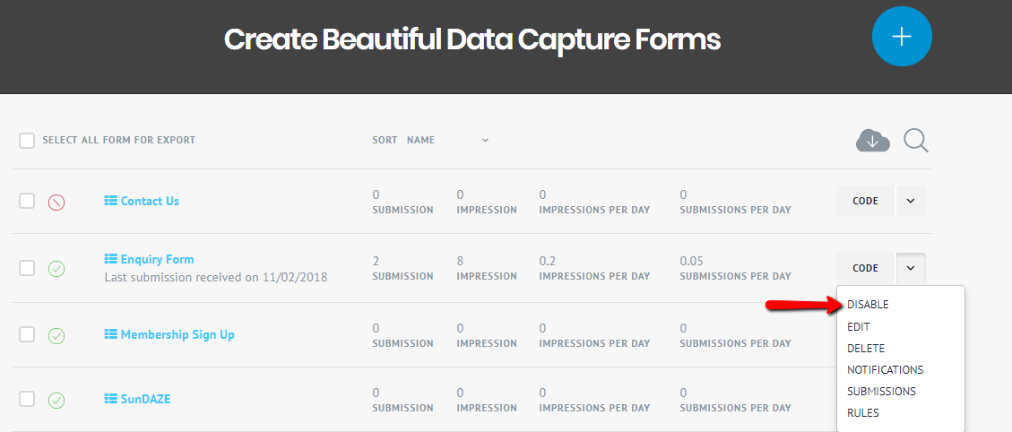Click the red disabled status icon for Contact Us
This screenshot has height=432, width=1012.
pyautogui.click(x=56, y=202)
